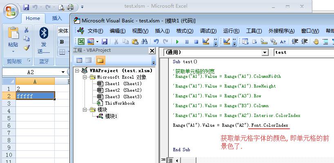Open the 工具(T) menu
Screen dimensions: 334x163
[254, 31]
